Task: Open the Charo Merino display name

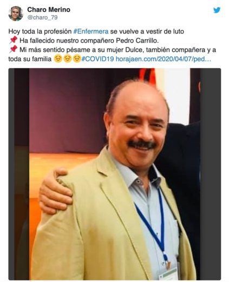Action: coord(49,10)
